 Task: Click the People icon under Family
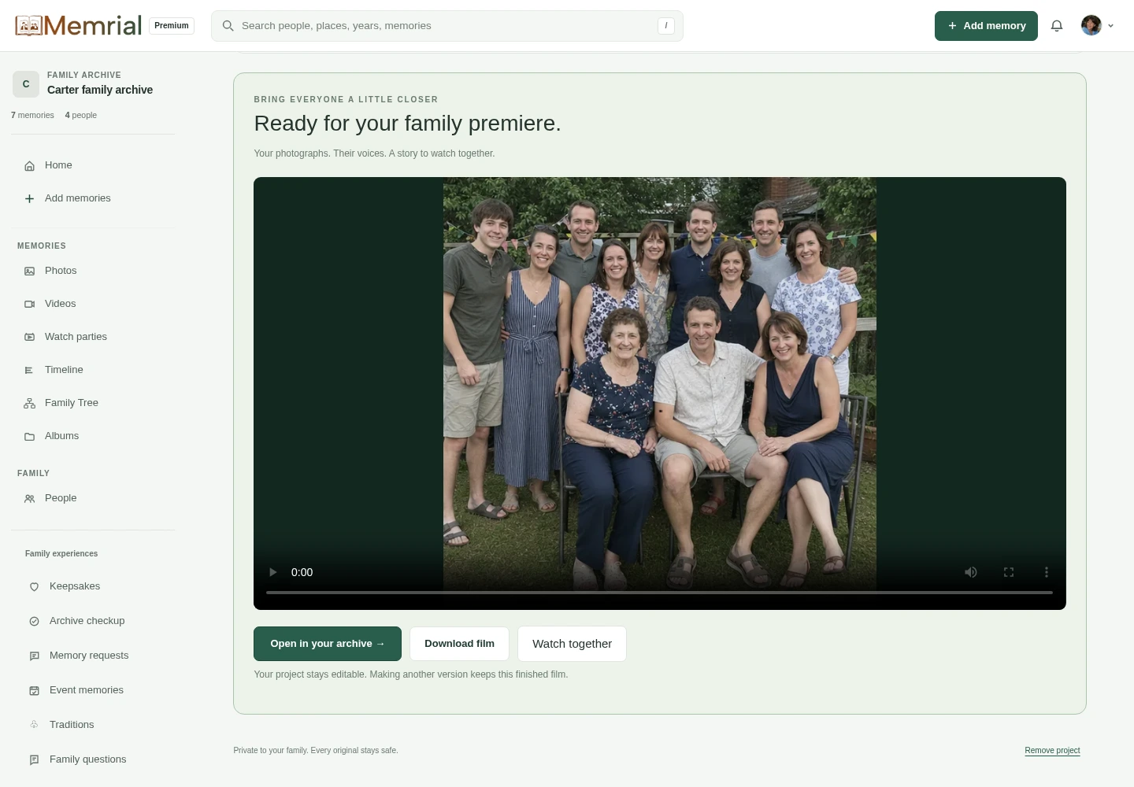[29, 498]
